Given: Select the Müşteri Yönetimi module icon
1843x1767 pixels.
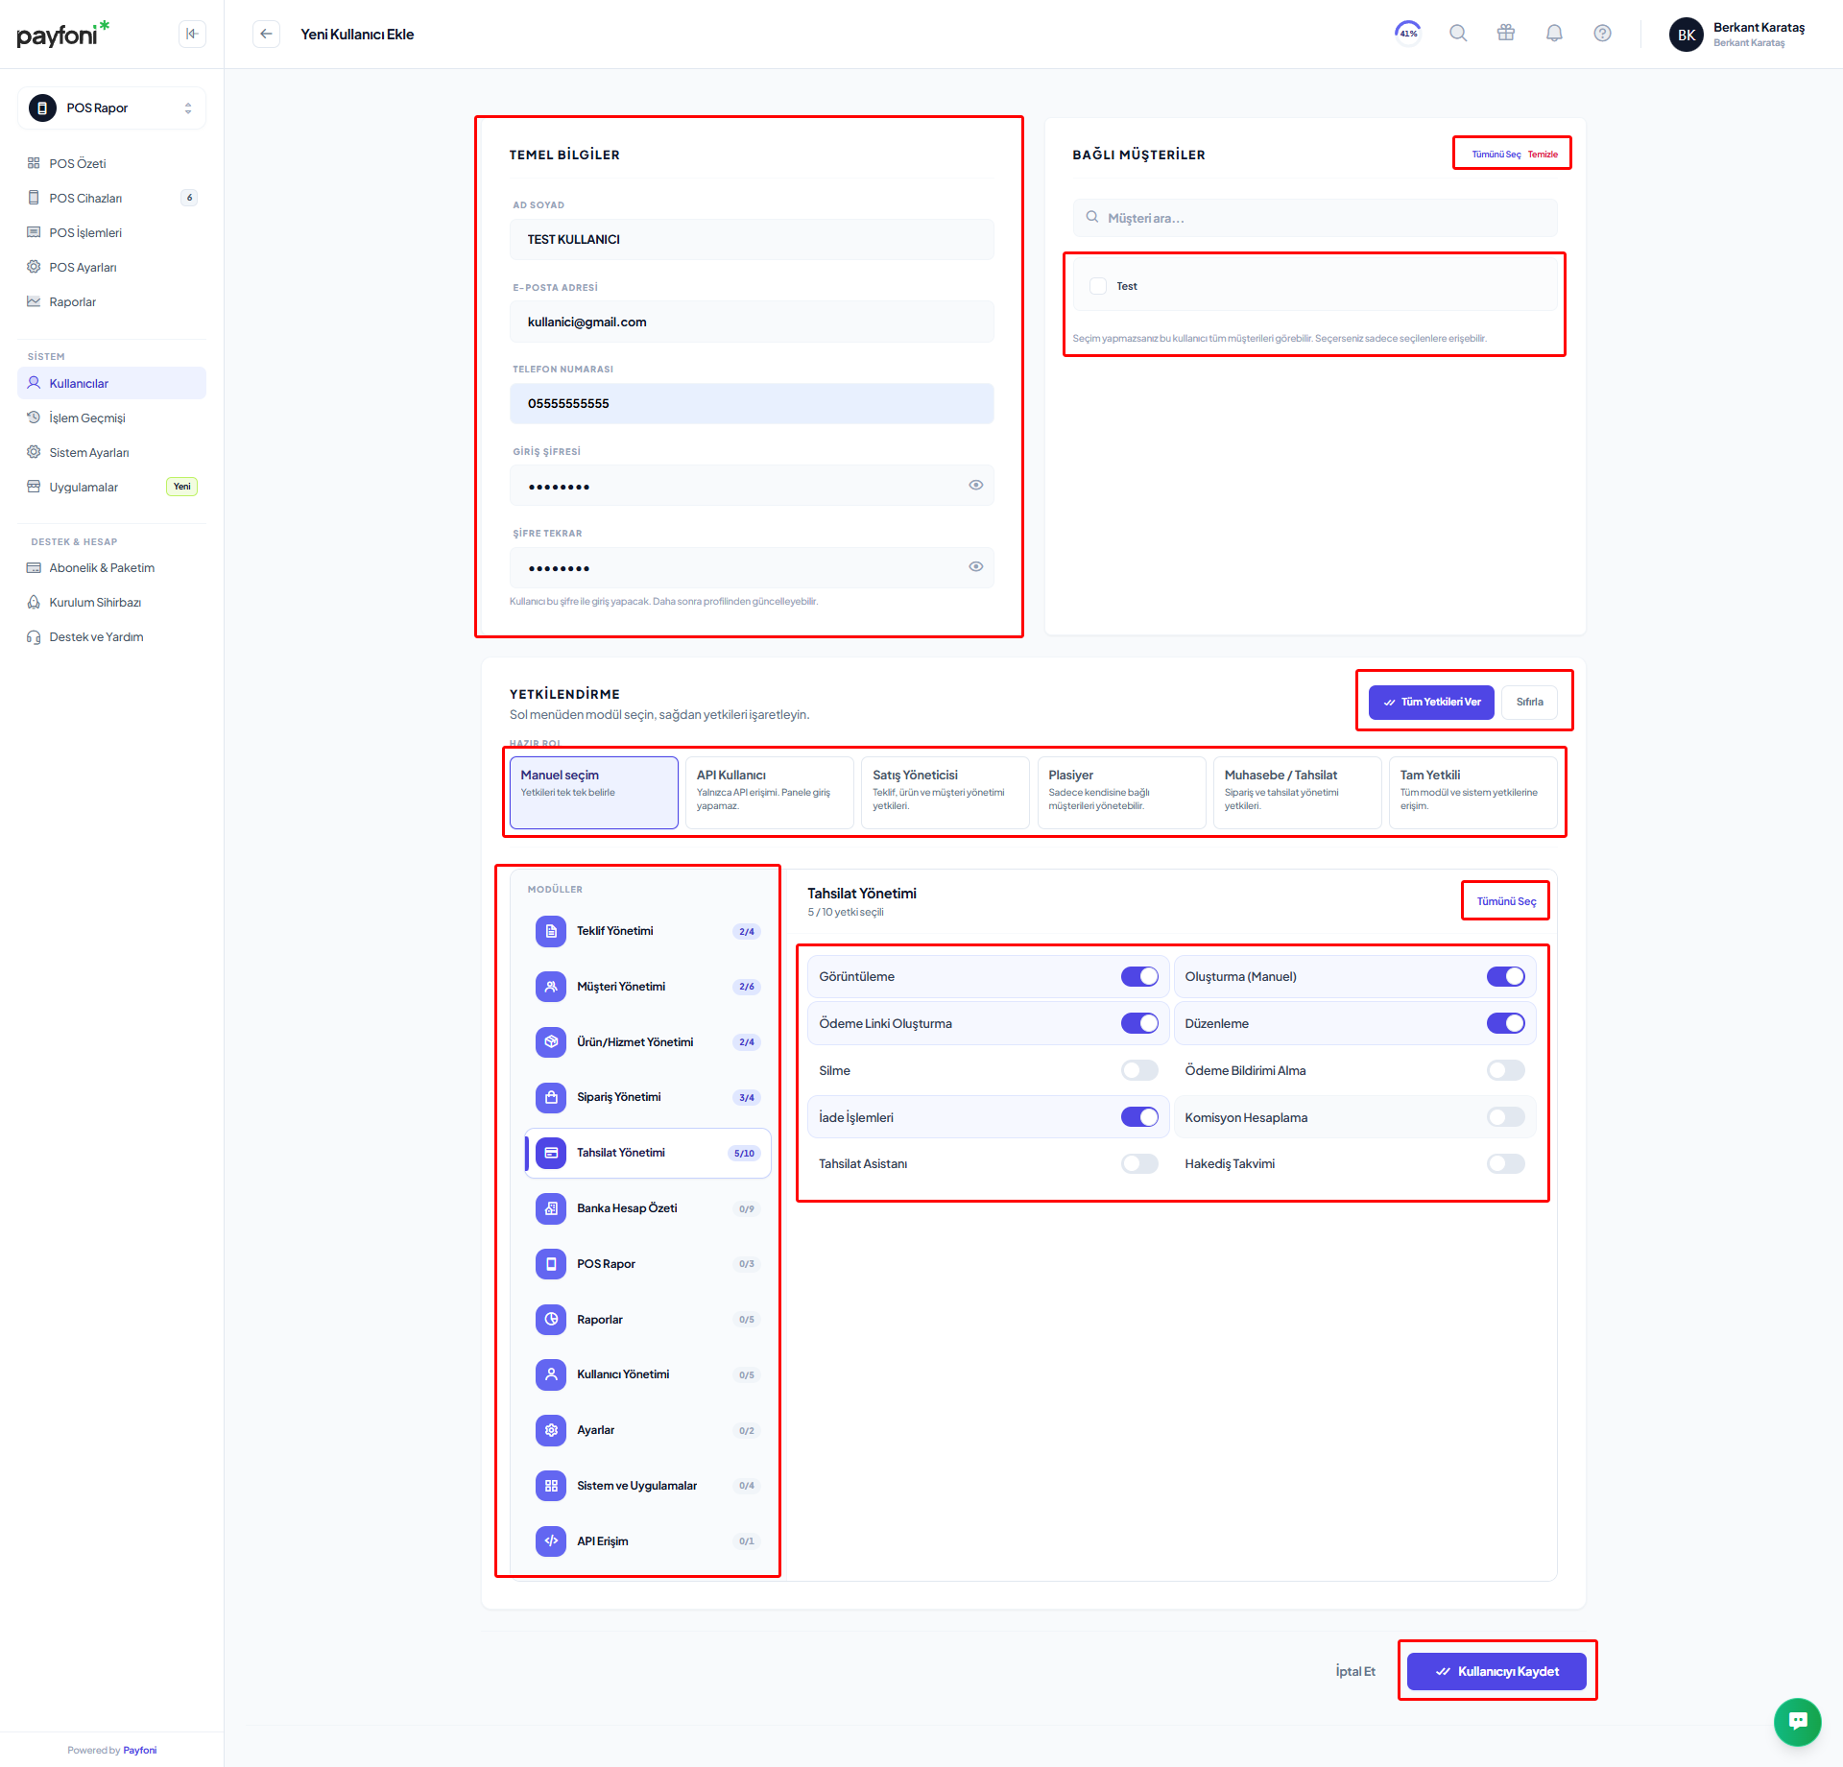Looking at the screenshot, I should pyautogui.click(x=551, y=987).
